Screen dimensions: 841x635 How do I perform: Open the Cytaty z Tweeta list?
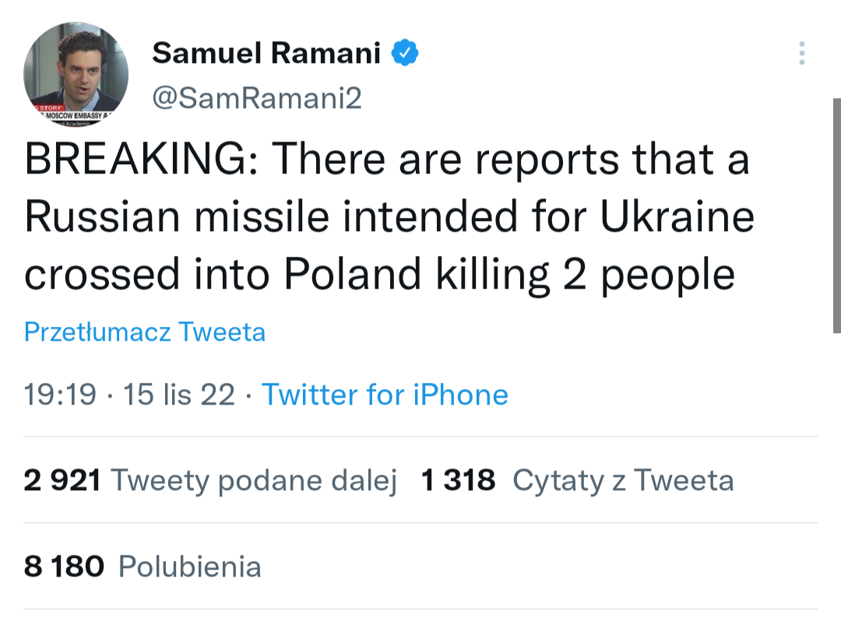pyautogui.click(x=623, y=480)
